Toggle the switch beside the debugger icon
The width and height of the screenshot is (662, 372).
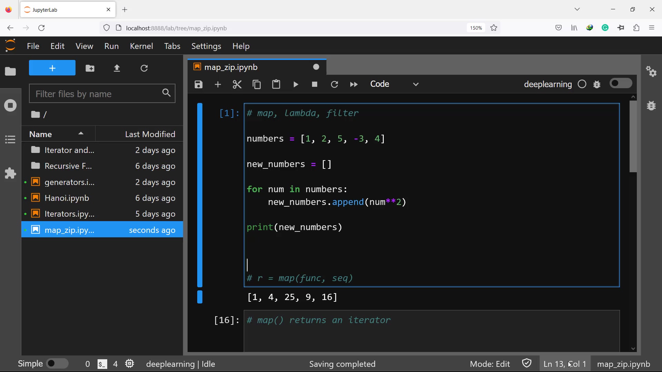pos(621,83)
